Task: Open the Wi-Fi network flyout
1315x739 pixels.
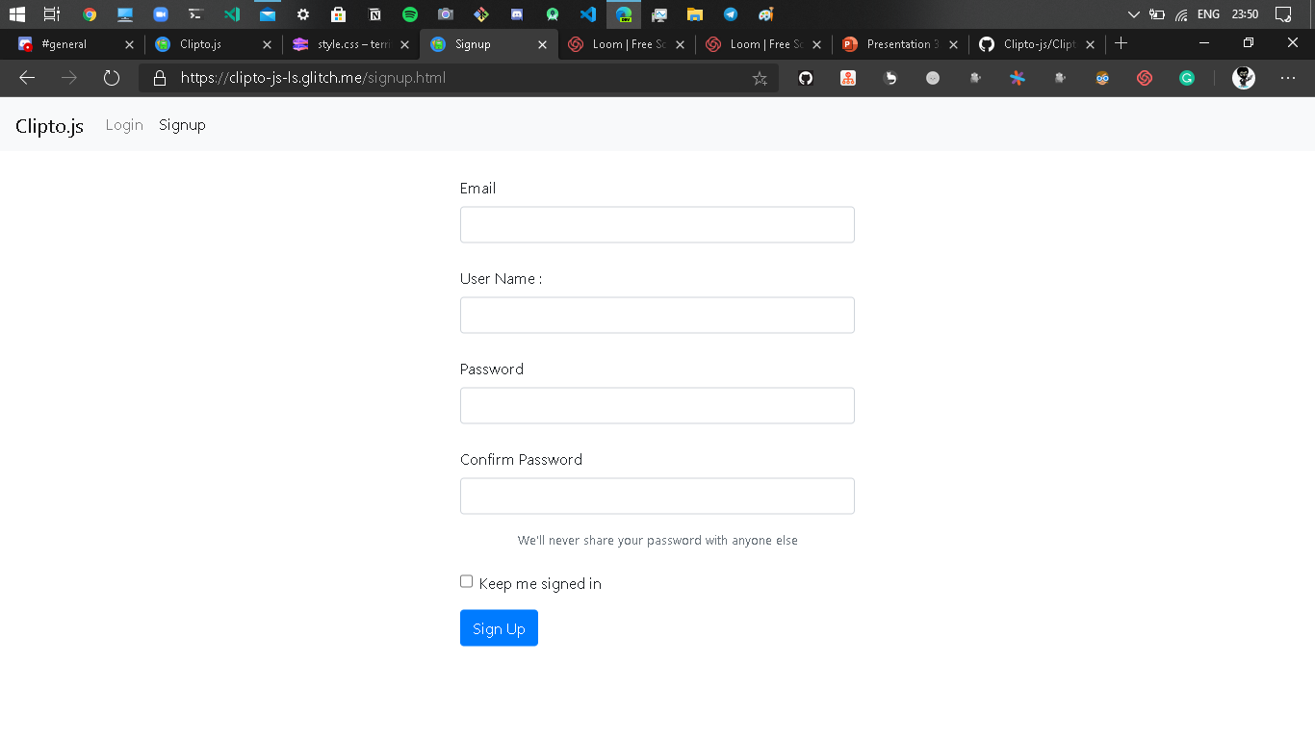Action: [x=1181, y=14]
